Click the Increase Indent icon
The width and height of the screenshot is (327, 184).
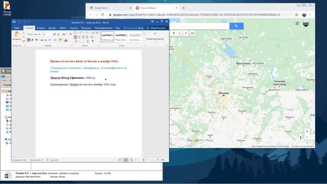point(97,33)
